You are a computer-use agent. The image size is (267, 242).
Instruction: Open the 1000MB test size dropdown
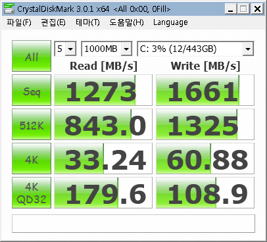coord(107,49)
